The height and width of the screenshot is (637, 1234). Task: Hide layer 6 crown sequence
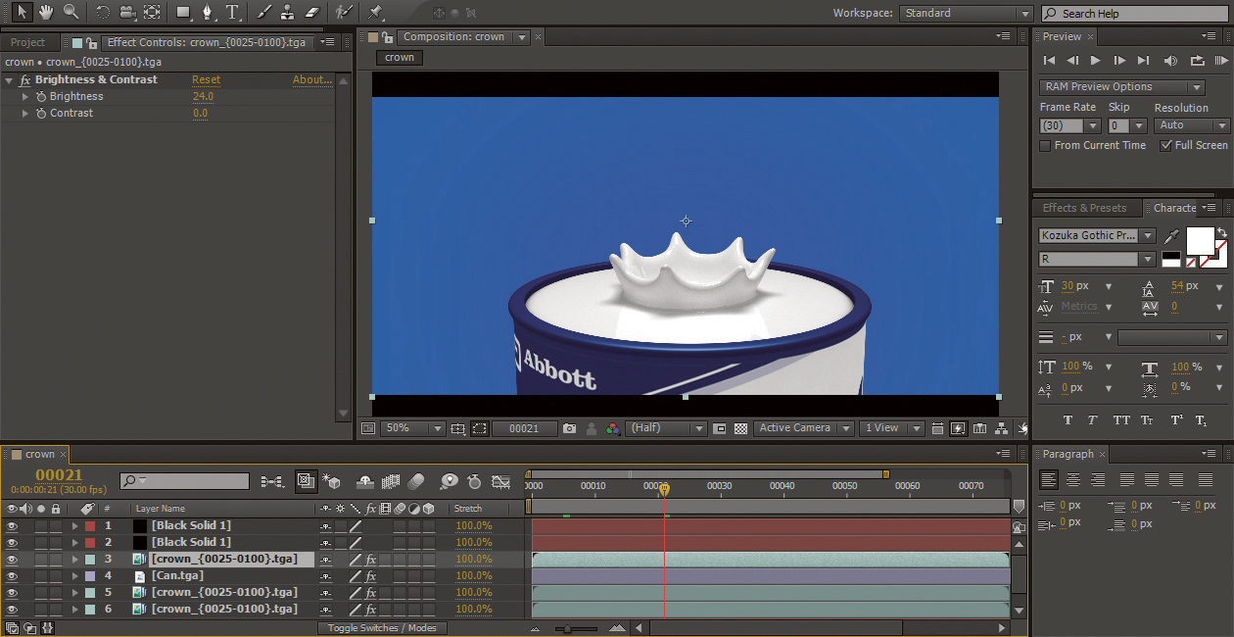coord(12,609)
